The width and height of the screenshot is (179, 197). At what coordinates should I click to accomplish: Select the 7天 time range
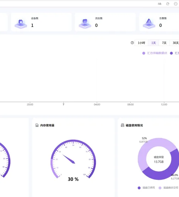click(164, 43)
